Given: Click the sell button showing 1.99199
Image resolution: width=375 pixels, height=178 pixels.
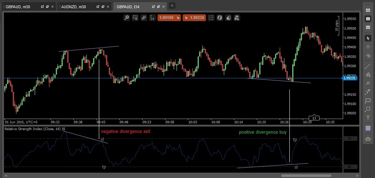Looking at the screenshot, I should point(169,18).
